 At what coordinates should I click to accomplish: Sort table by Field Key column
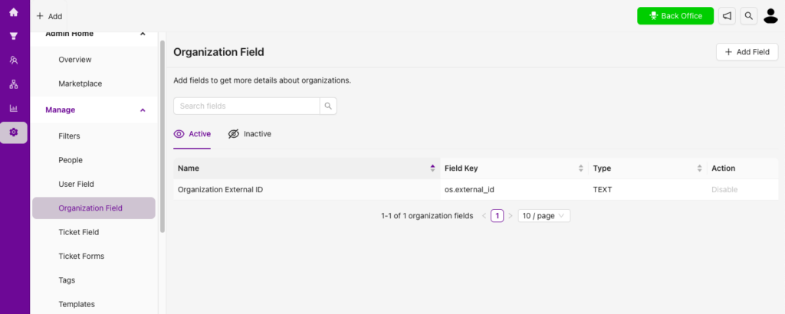click(581, 168)
